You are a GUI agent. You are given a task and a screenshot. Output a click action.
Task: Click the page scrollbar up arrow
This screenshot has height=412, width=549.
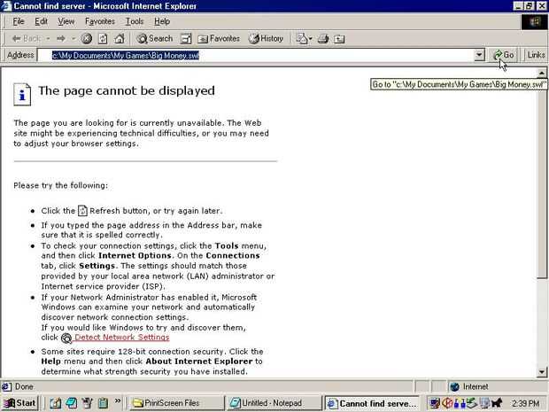542,73
